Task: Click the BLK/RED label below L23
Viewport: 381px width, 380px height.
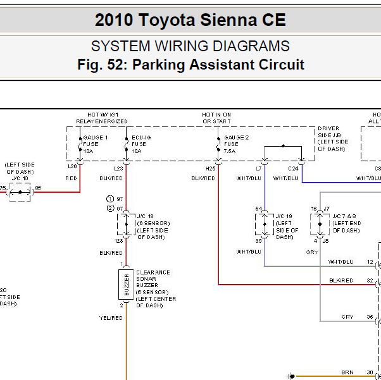Action: tap(111, 178)
